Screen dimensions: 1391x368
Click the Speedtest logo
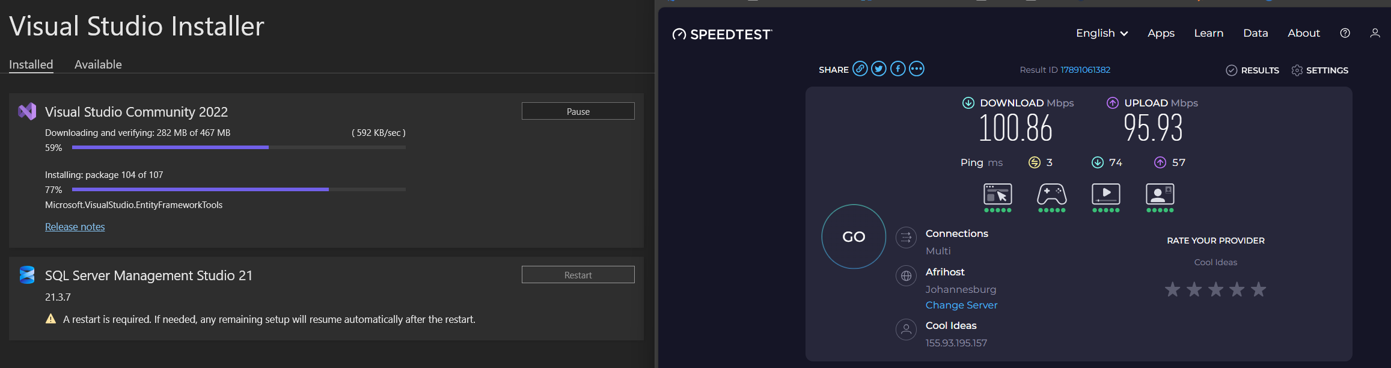point(722,34)
